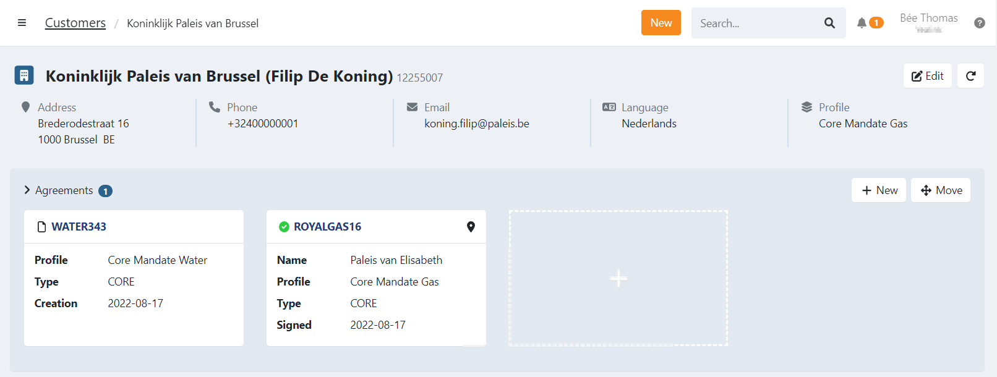Screen dimensions: 997x377
Task: Focus the Search input field
Action: pyautogui.click(x=755, y=23)
